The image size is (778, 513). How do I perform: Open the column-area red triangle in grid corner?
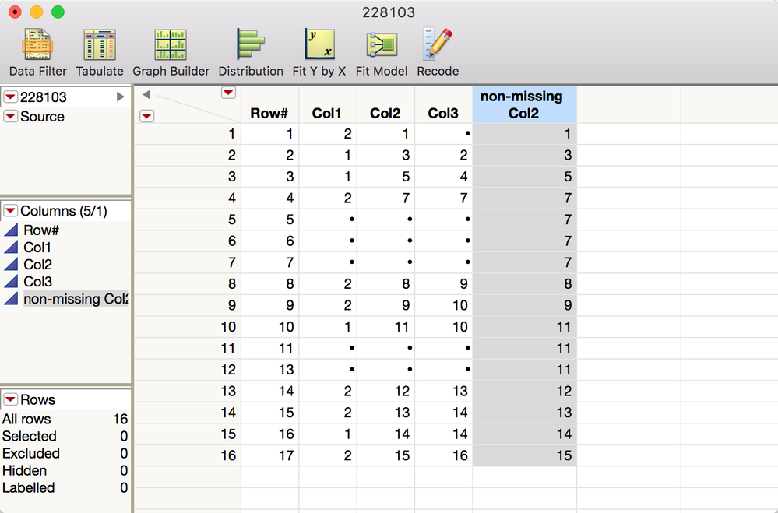click(x=228, y=93)
